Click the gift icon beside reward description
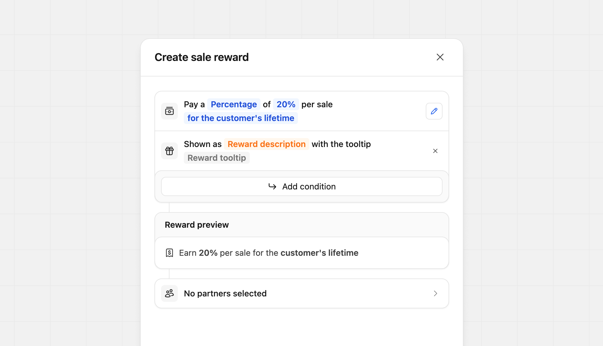The image size is (603, 346). (169, 151)
